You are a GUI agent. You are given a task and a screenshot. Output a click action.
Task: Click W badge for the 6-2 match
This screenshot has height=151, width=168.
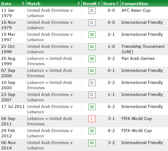click(x=92, y=107)
